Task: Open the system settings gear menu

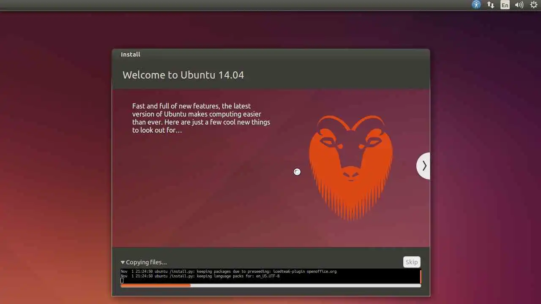Action: (533, 5)
